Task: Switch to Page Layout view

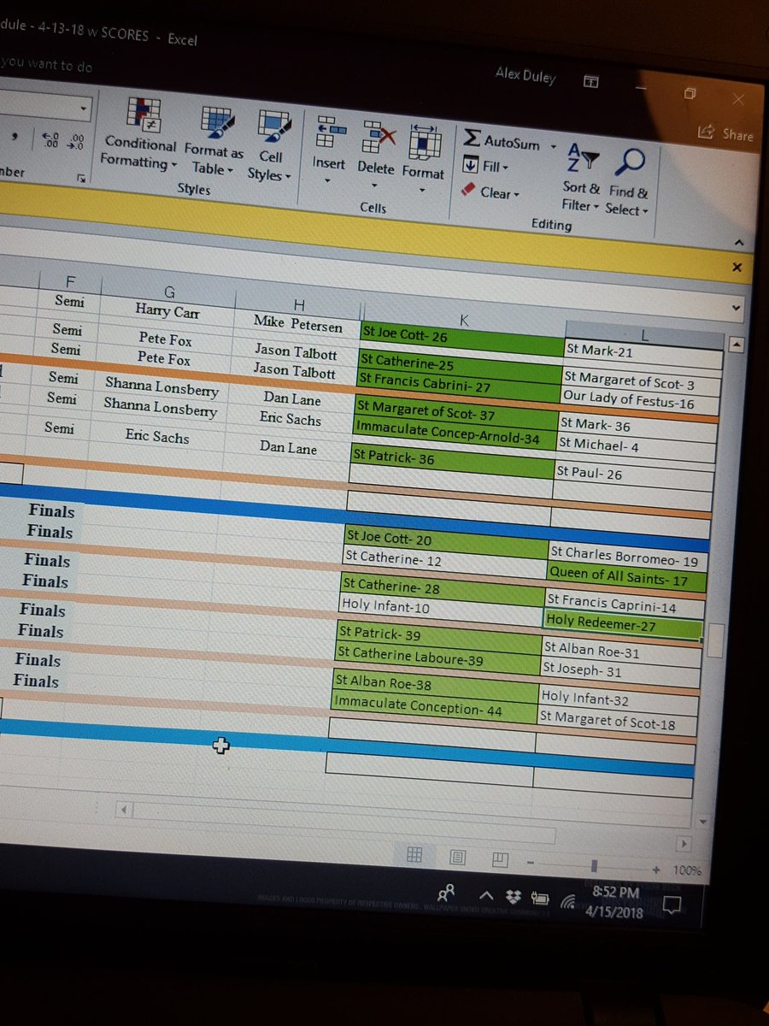Action: pos(457,856)
